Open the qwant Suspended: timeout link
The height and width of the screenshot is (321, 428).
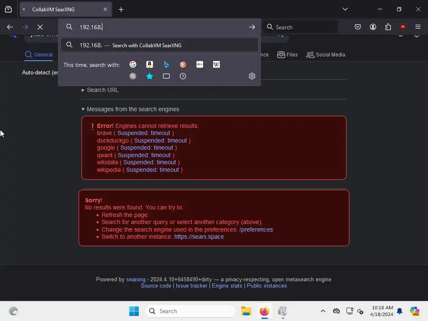click(144, 155)
